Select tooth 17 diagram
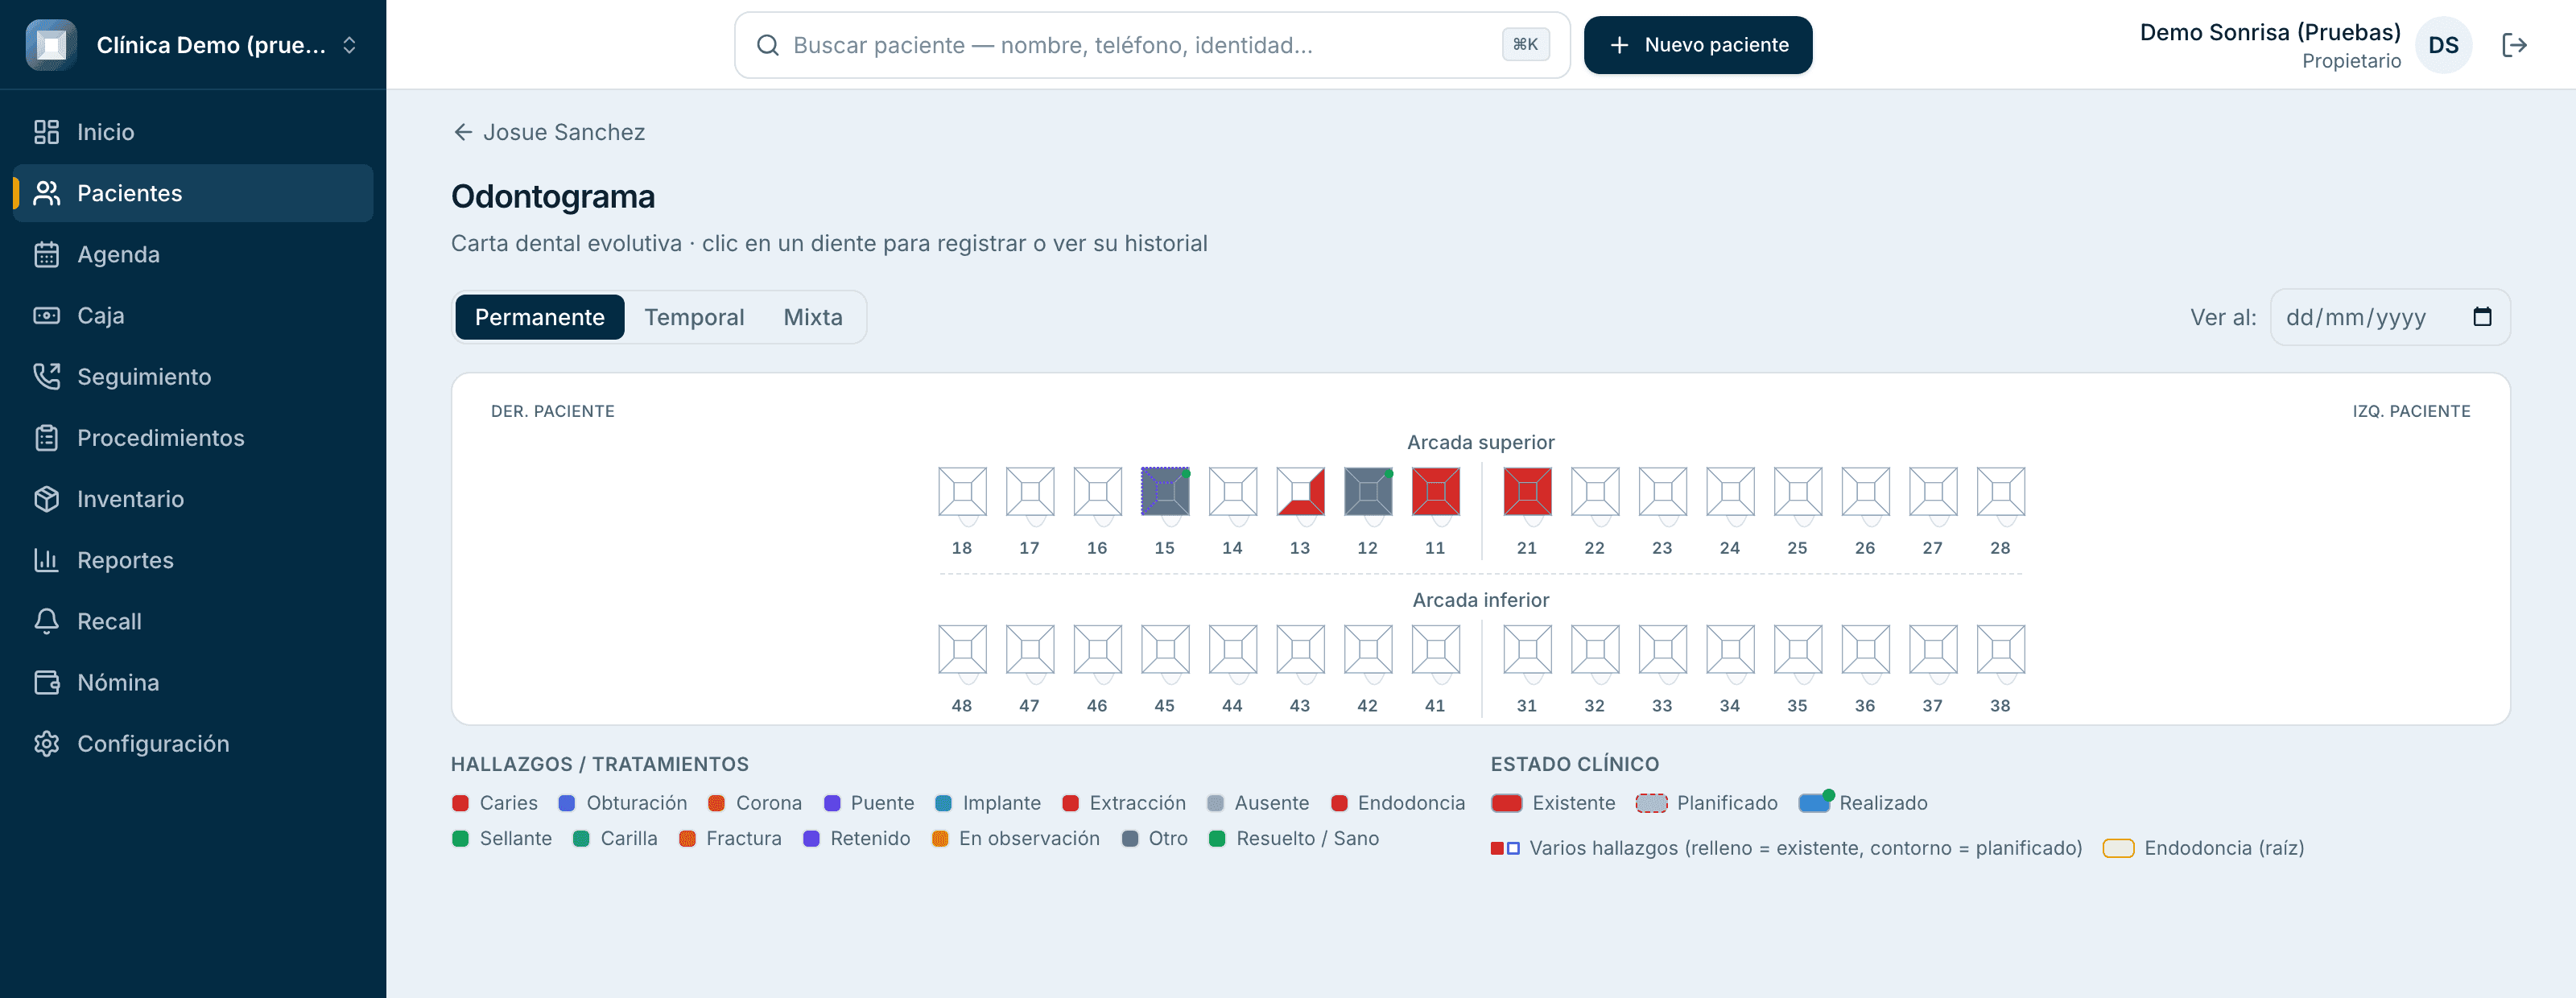The height and width of the screenshot is (998, 2576). coord(1030,492)
